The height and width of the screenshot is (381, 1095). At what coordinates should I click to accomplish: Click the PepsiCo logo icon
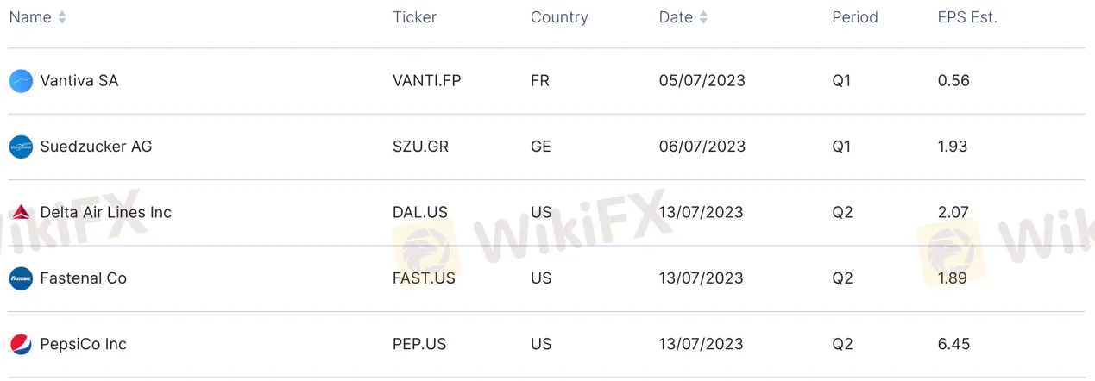[21, 344]
